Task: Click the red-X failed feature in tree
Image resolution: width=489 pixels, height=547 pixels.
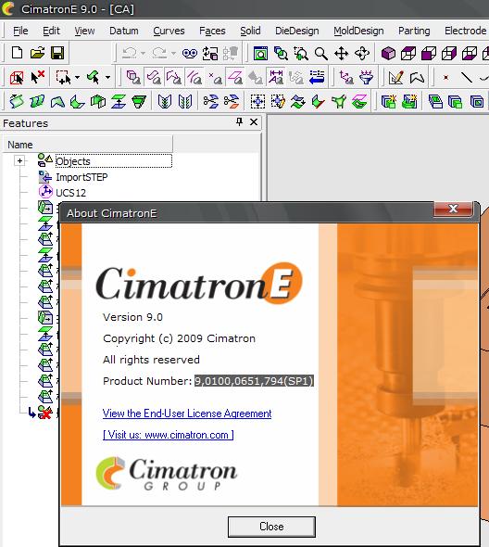Action: coord(45,413)
